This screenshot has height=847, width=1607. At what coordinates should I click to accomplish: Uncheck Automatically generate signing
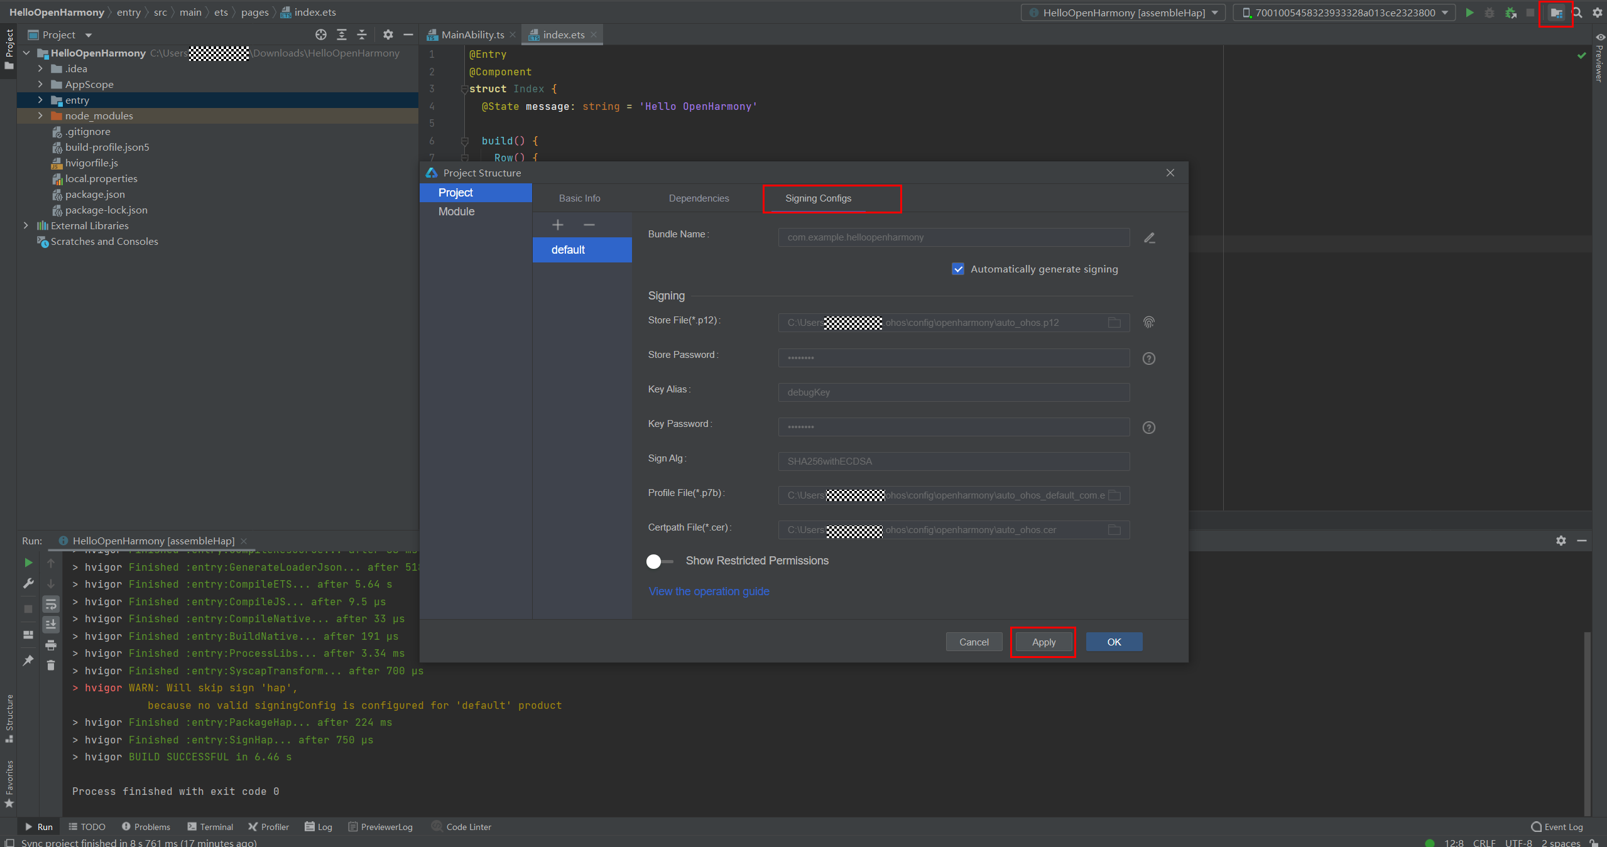point(958,269)
